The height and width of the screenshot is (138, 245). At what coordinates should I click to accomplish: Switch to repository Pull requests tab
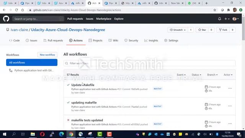(53, 40)
